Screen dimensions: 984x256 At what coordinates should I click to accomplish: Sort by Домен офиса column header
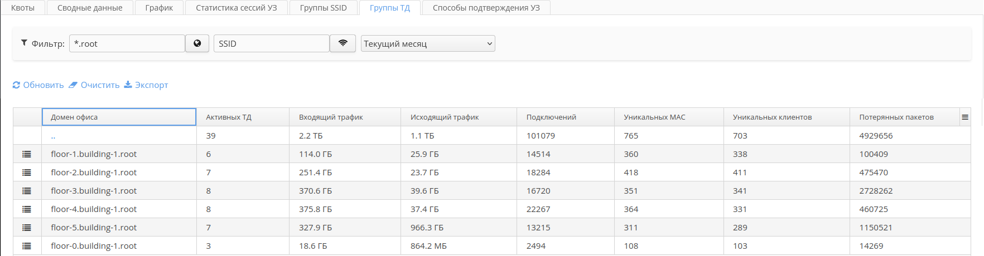119,117
